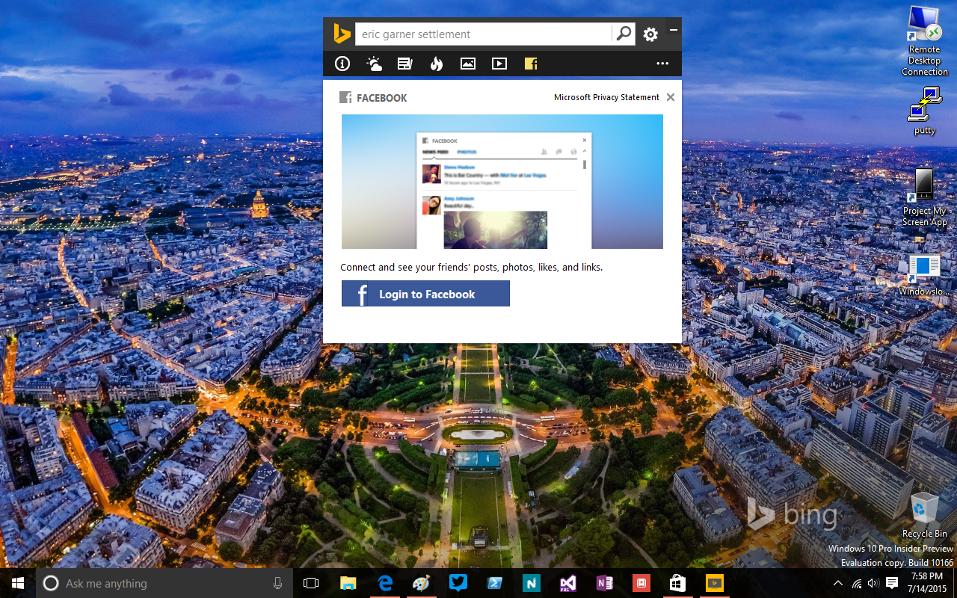Screen dimensions: 957x598
Task: Close the Facebook panel
Action: click(x=671, y=97)
